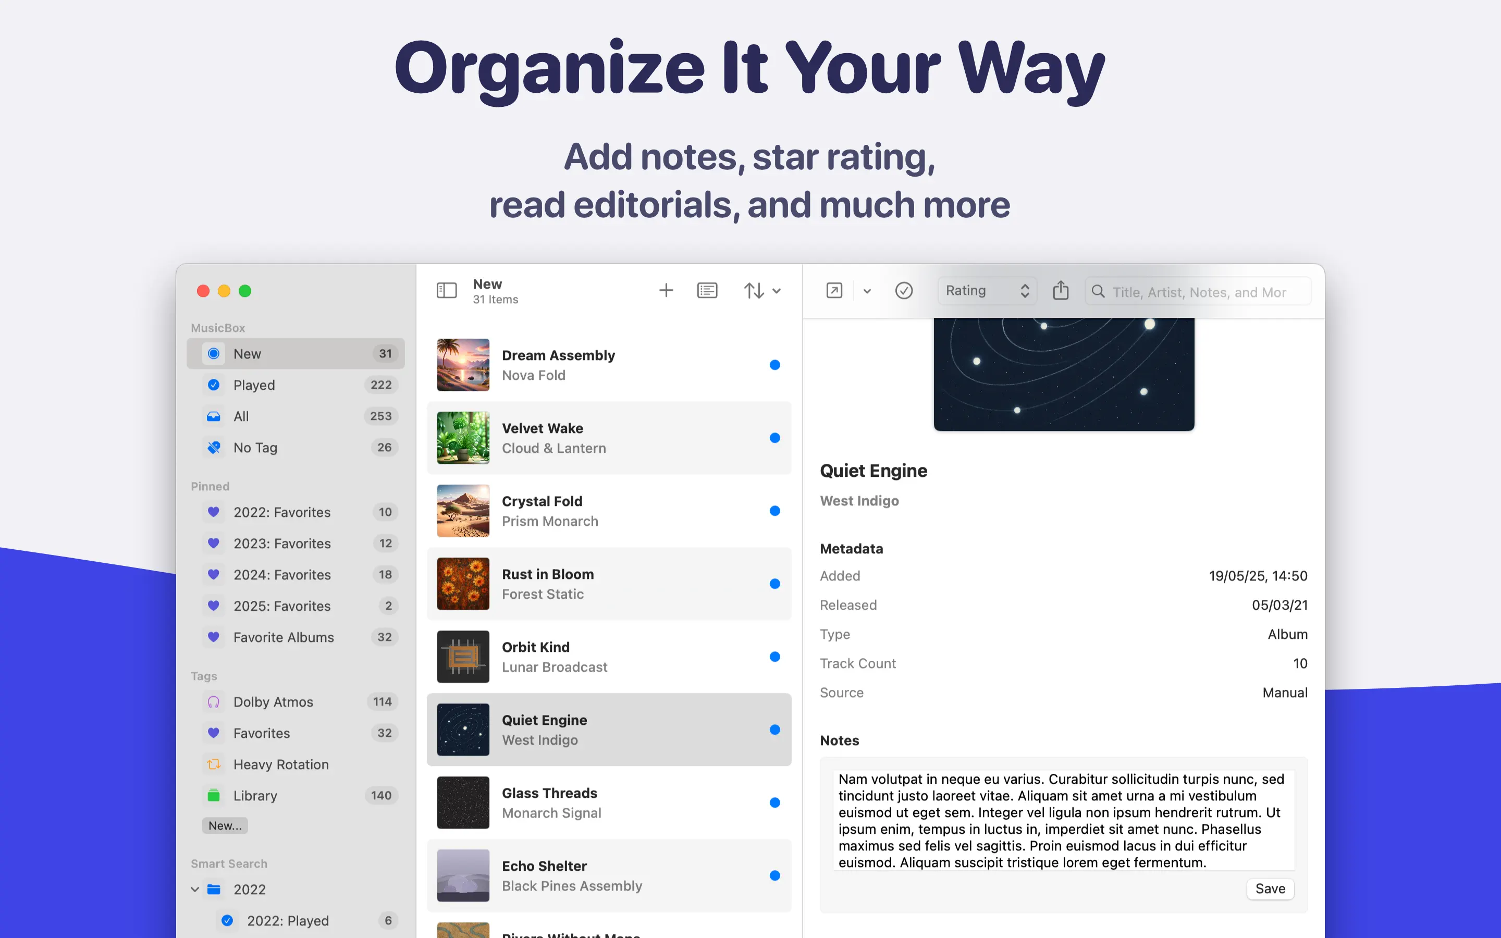
Task: Toggle unplayed blue dot on Dream Assembly
Action: click(774, 365)
